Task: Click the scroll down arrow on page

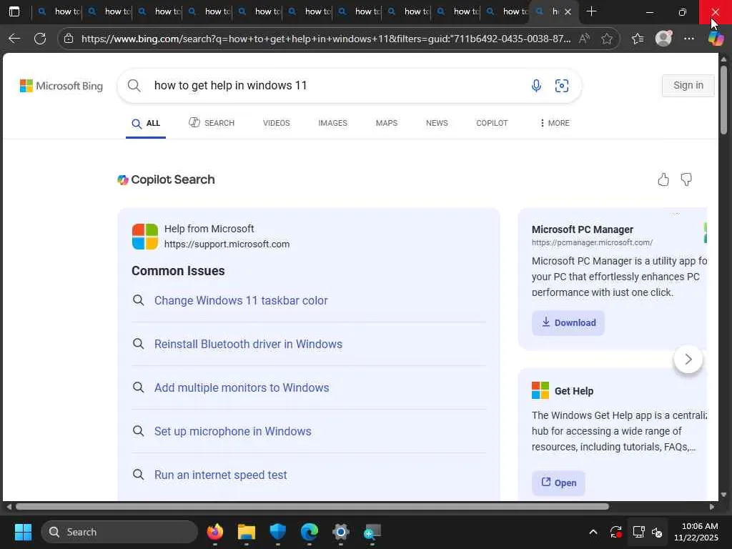Action: click(x=723, y=495)
